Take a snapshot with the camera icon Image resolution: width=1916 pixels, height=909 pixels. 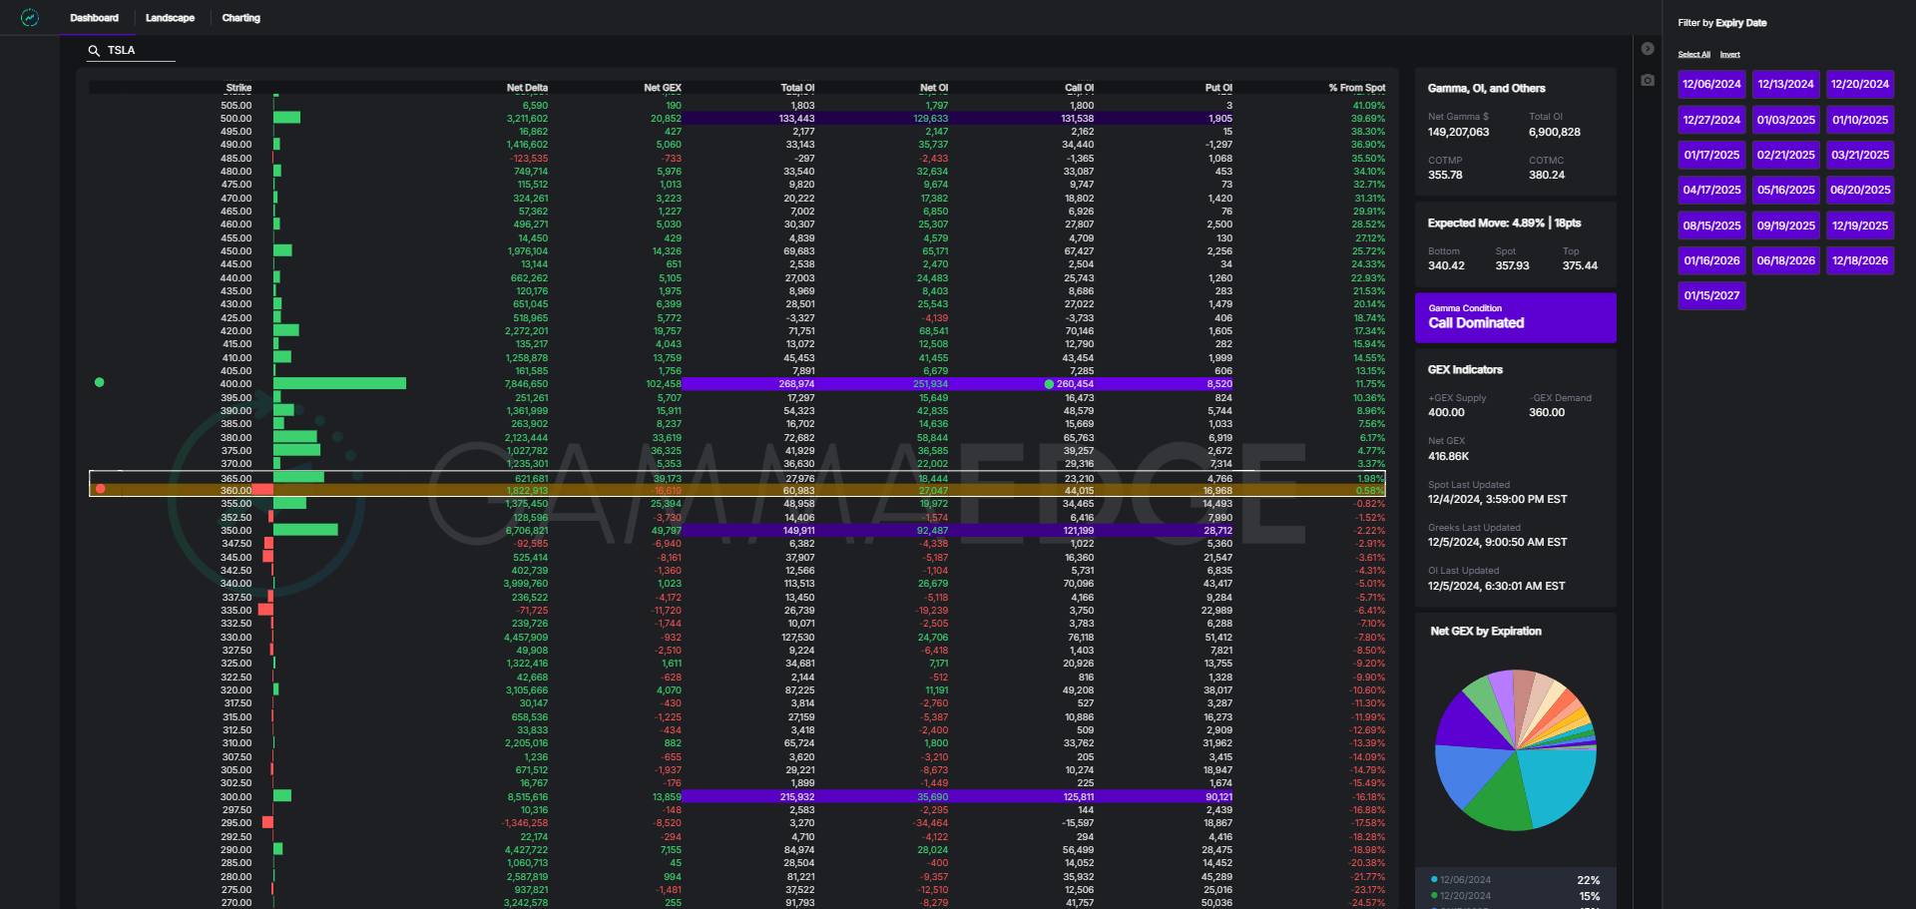(1648, 80)
